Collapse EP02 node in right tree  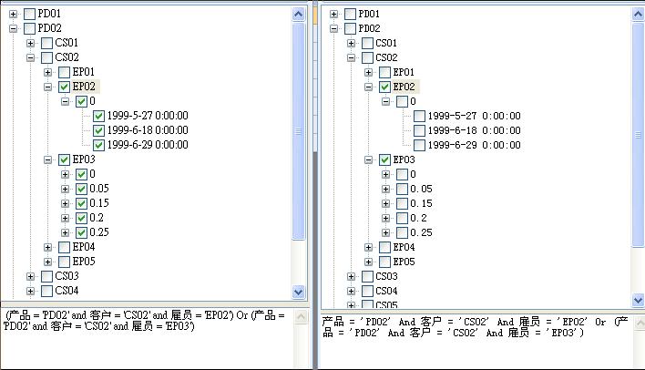368,87
